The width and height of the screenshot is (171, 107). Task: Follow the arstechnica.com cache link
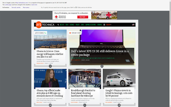(22, 3)
